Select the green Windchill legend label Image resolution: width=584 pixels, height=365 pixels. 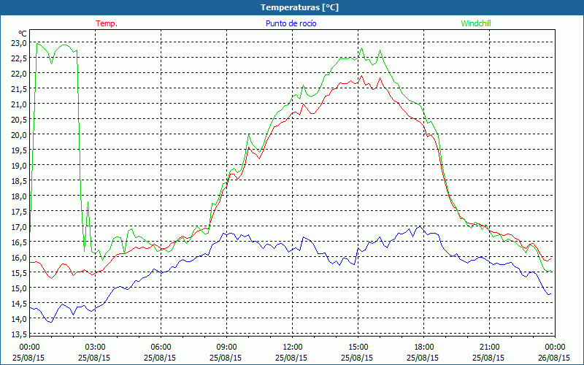point(476,23)
